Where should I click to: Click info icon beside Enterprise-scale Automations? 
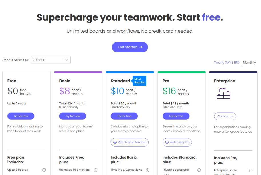click(x=251, y=170)
